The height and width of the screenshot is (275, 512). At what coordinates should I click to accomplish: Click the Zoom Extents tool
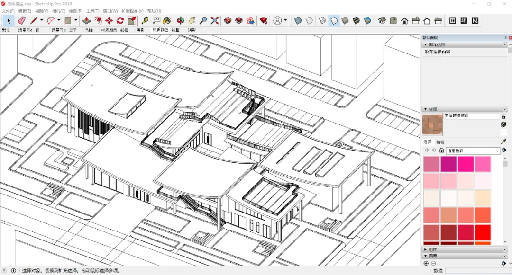(x=215, y=20)
